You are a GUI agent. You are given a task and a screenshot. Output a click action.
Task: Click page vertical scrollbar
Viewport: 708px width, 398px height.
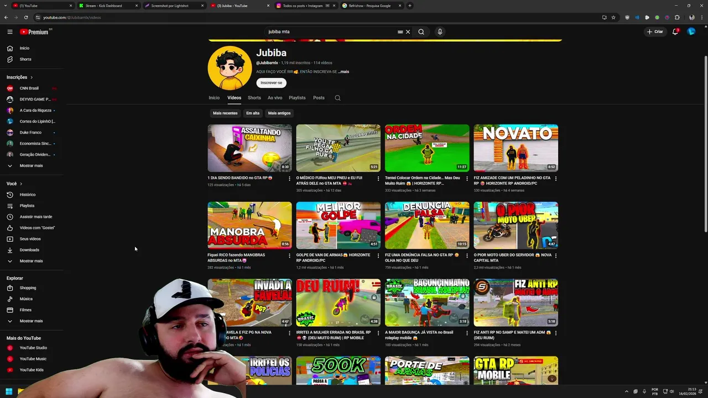click(x=705, y=144)
